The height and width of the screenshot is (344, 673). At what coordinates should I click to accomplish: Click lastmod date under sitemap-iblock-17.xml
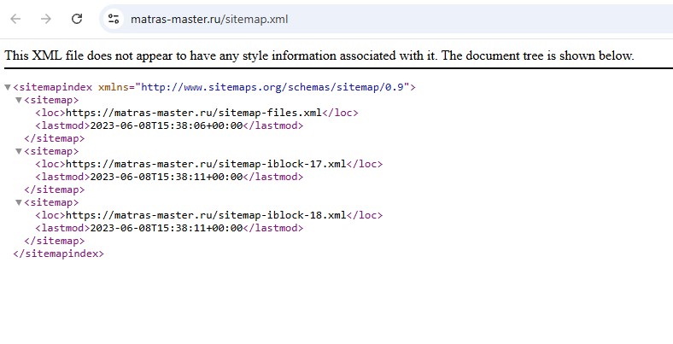pos(167,177)
